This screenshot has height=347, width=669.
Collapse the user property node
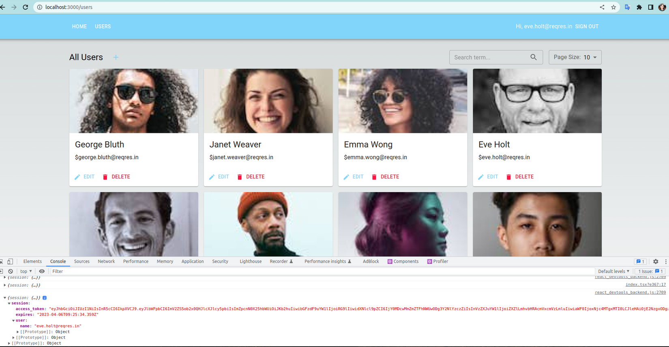[13, 320]
